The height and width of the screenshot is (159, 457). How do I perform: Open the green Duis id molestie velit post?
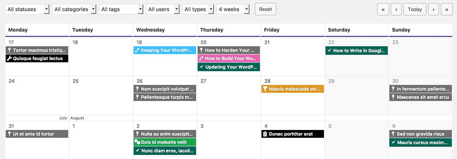165,143
